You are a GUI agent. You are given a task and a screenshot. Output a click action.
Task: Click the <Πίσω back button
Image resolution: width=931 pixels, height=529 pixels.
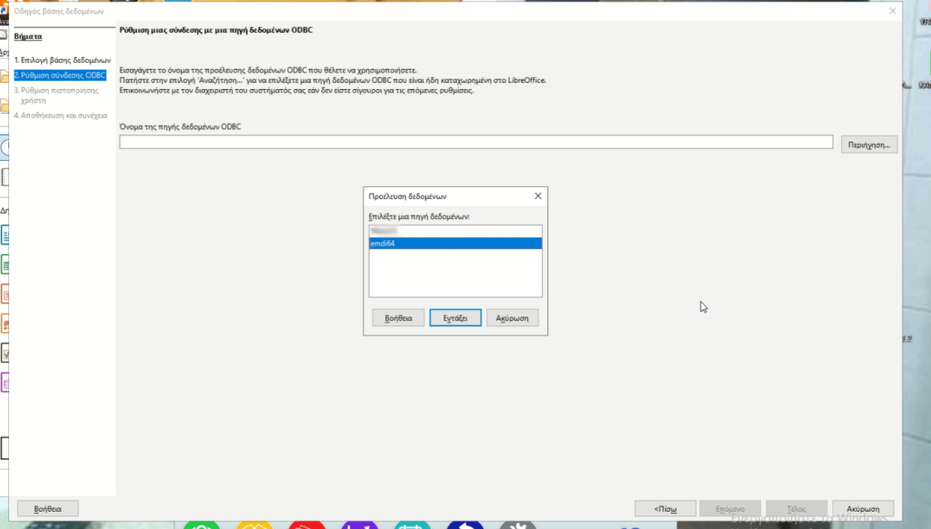pyautogui.click(x=666, y=509)
